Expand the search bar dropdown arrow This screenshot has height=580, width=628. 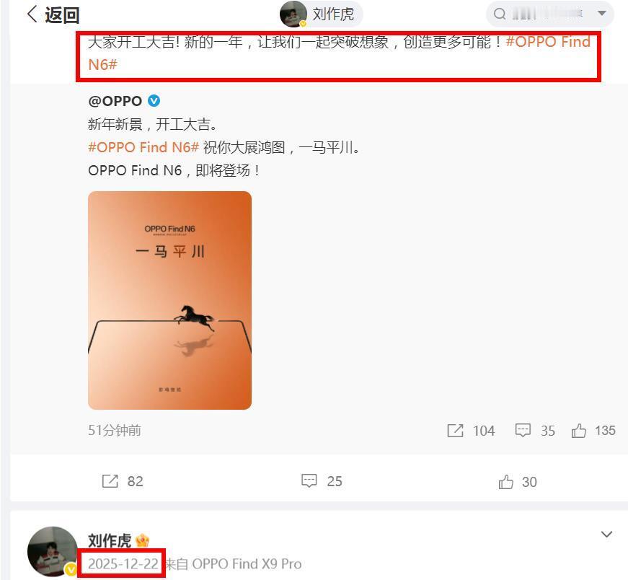point(601,14)
